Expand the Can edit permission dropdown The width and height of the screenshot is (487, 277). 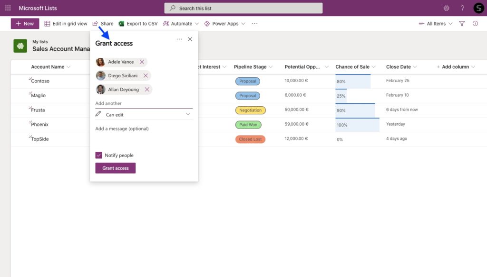(188, 114)
